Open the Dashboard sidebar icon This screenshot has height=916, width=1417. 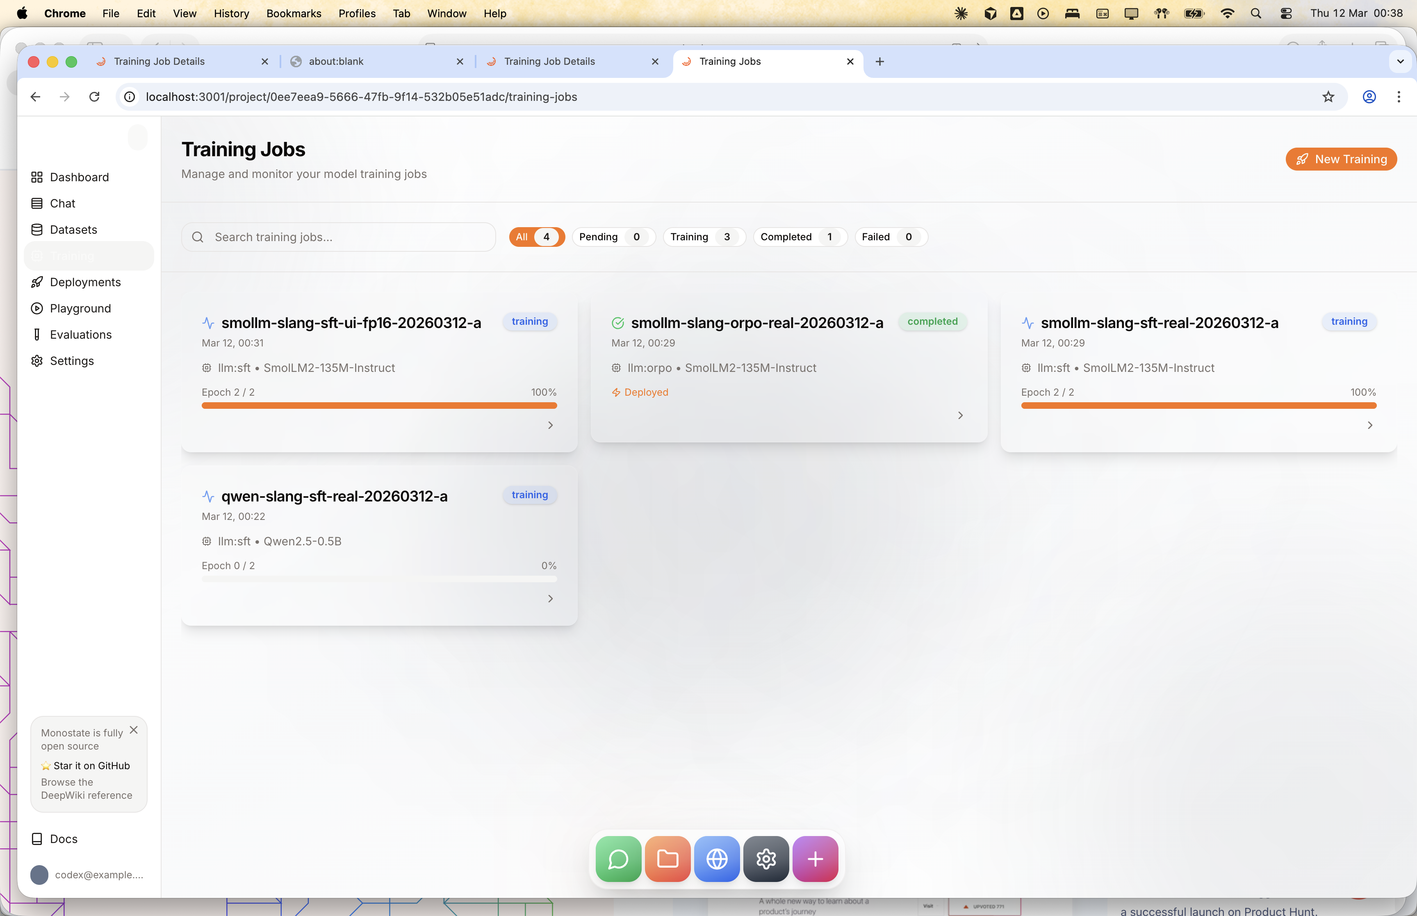tap(37, 177)
